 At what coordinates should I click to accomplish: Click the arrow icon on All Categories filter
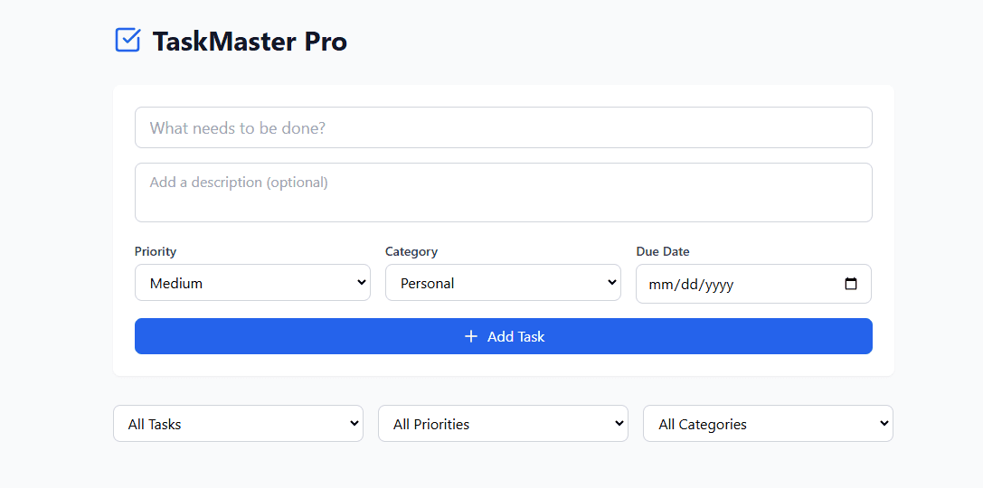point(884,424)
